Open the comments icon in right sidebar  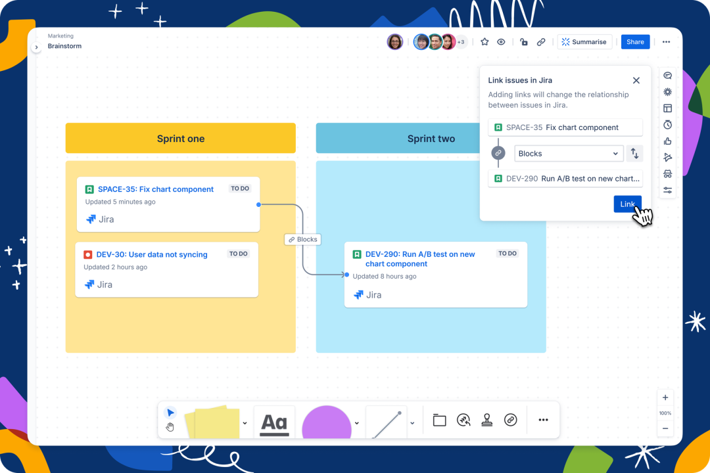pos(667,76)
